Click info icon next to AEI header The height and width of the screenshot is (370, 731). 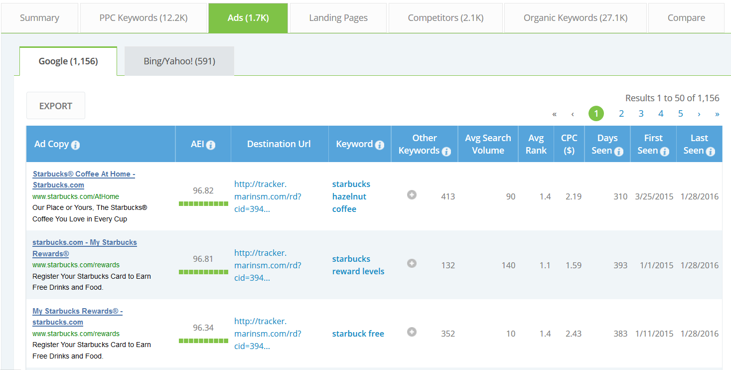point(211,145)
